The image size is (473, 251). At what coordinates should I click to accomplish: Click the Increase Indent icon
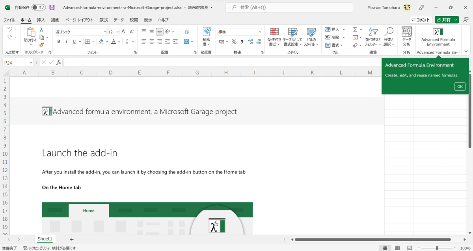(175, 41)
